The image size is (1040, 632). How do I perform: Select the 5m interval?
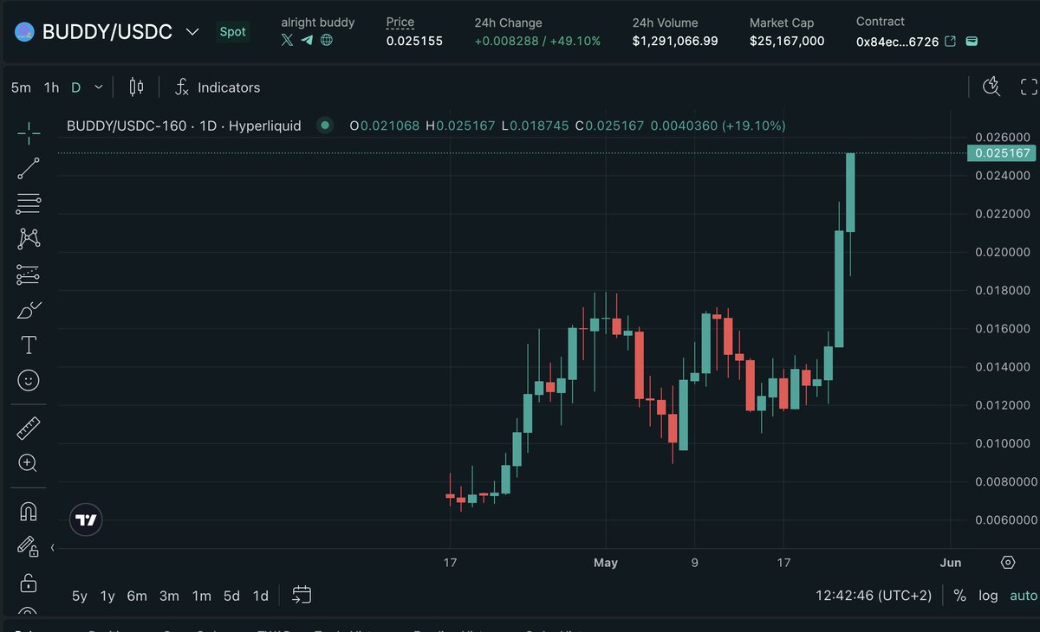point(21,87)
